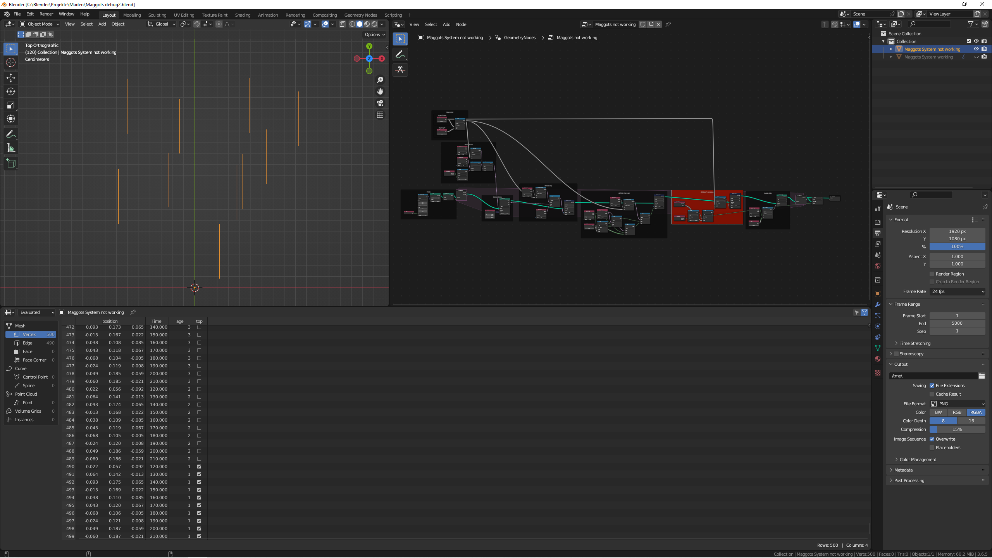Open the World properties tab
Screen dimensions: 992x558
878,266
